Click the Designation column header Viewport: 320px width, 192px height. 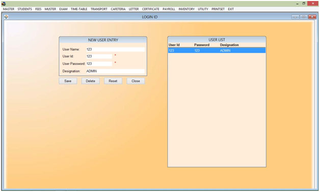(x=229, y=45)
